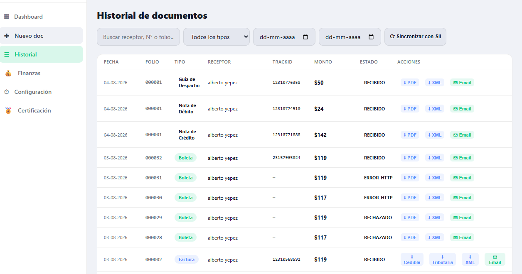Download XML for Boleta folio 000031
The height and width of the screenshot is (274, 522).
point(434,178)
